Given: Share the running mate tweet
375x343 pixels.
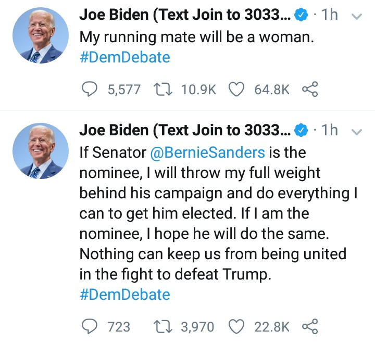Looking at the screenshot, I should pos(310,89).
